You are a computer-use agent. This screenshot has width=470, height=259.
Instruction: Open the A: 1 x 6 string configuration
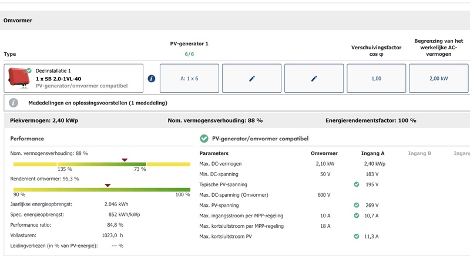click(x=189, y=79)
